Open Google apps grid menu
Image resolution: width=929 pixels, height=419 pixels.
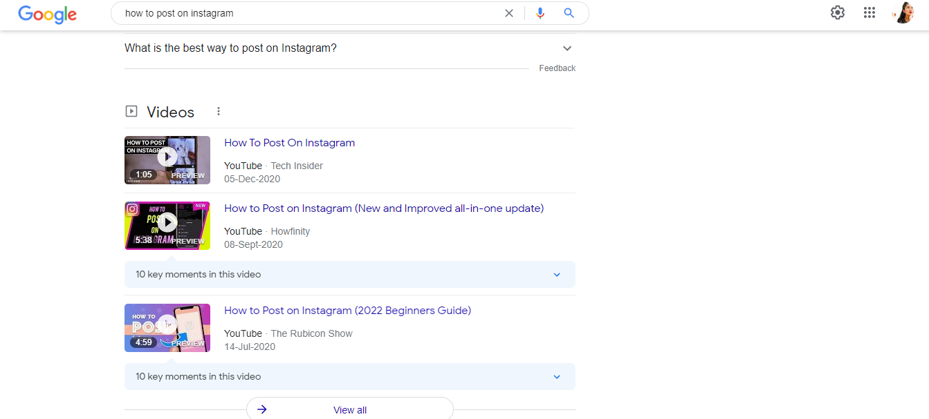pyautogui.click(x=870, y=12)
